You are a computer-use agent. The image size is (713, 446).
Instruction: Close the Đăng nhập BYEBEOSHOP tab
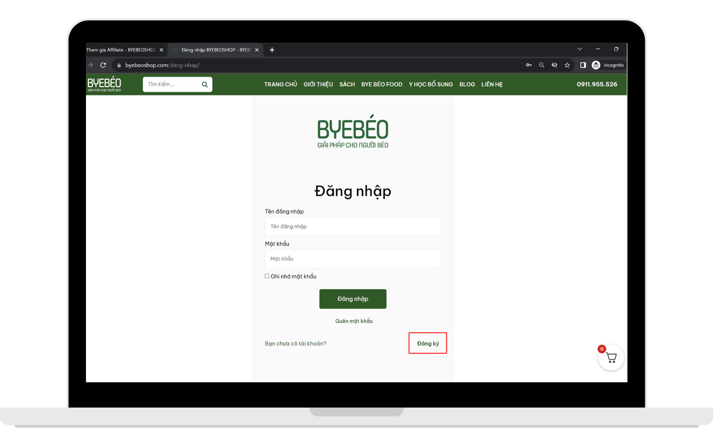257,50
